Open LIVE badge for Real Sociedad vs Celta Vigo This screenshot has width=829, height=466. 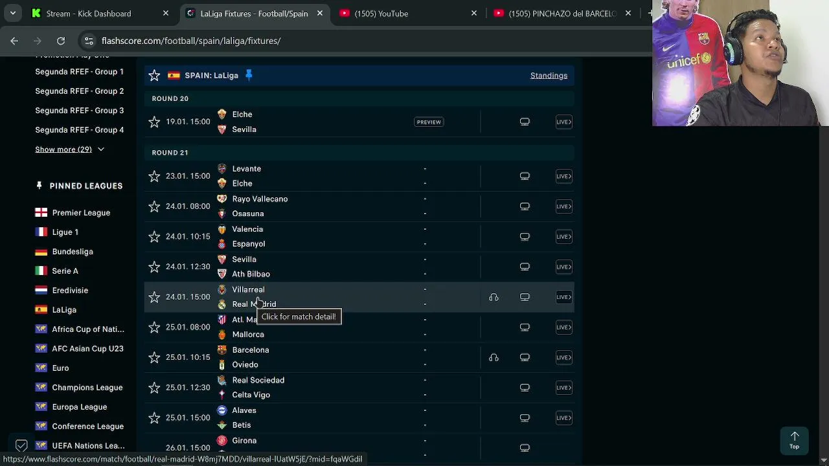click(x=563, y=388)
